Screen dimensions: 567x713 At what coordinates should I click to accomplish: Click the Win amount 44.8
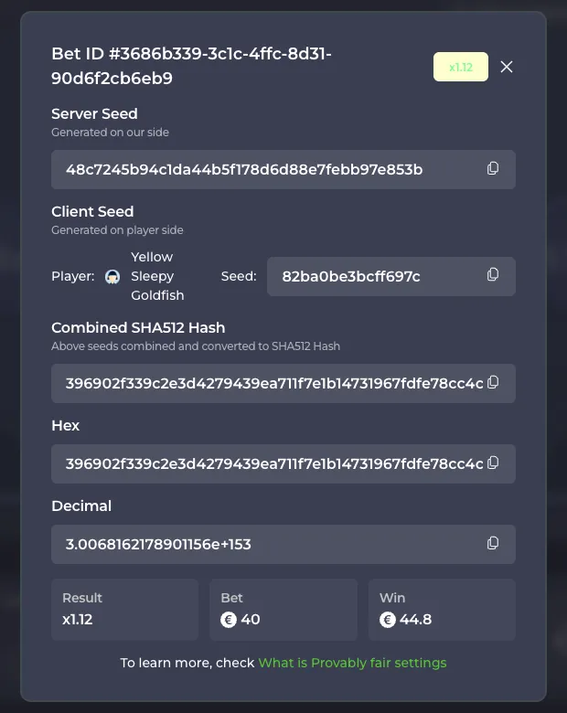[415, 620]
